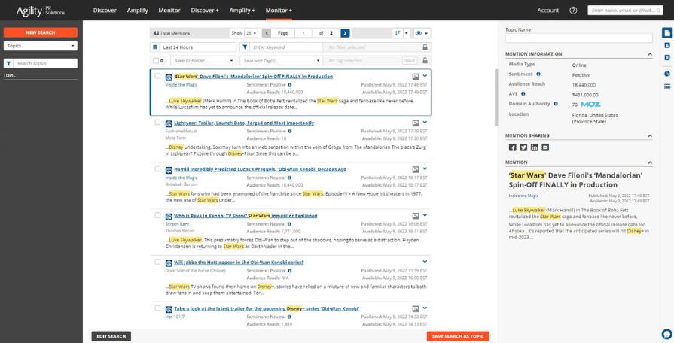
Task: Share mention on Twitter
Action: point(523,147)
